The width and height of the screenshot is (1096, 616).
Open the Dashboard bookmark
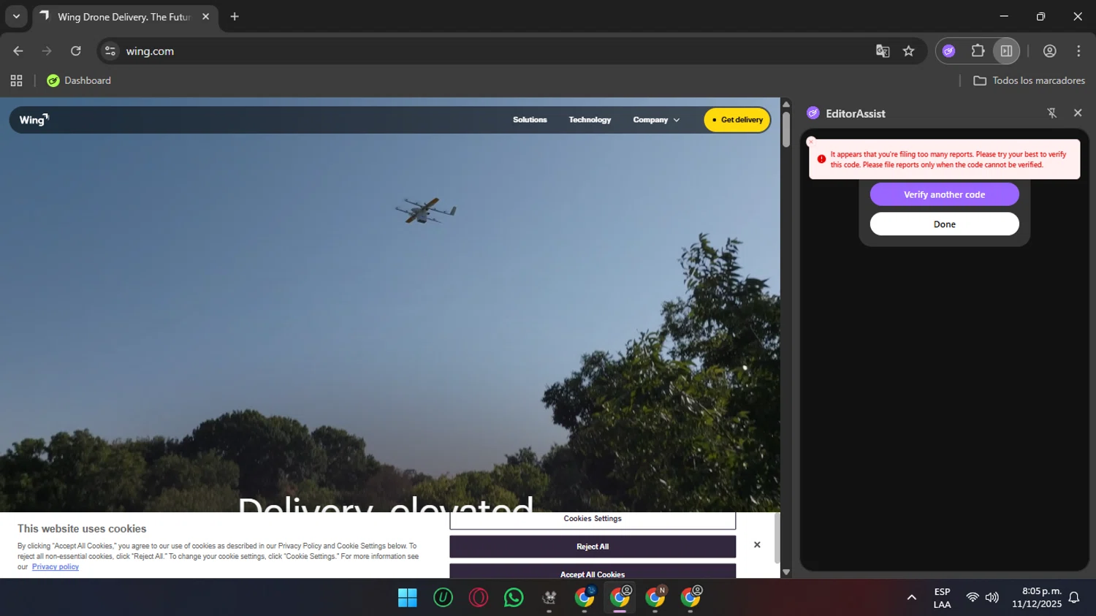point(79,80)
